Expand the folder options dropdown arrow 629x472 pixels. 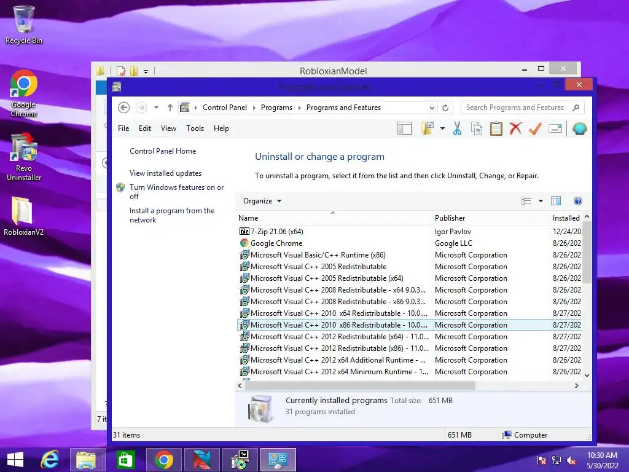click(442, 128)
